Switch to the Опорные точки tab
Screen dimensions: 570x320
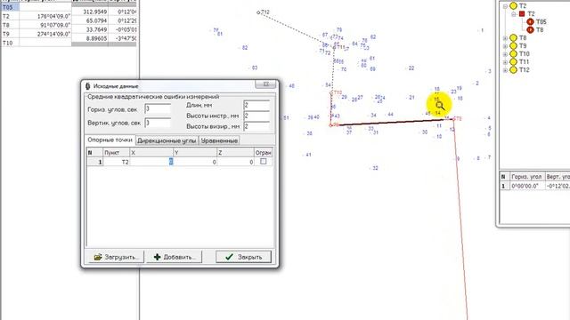[x=110, y=140]
